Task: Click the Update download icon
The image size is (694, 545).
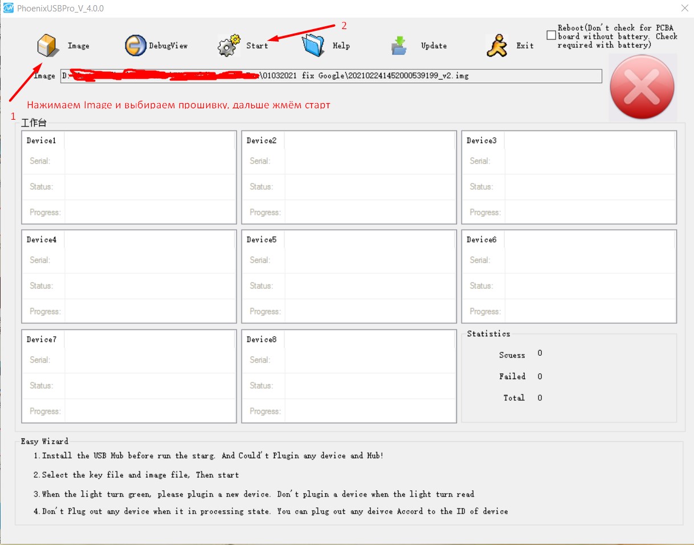Action: tap(399, 46)
